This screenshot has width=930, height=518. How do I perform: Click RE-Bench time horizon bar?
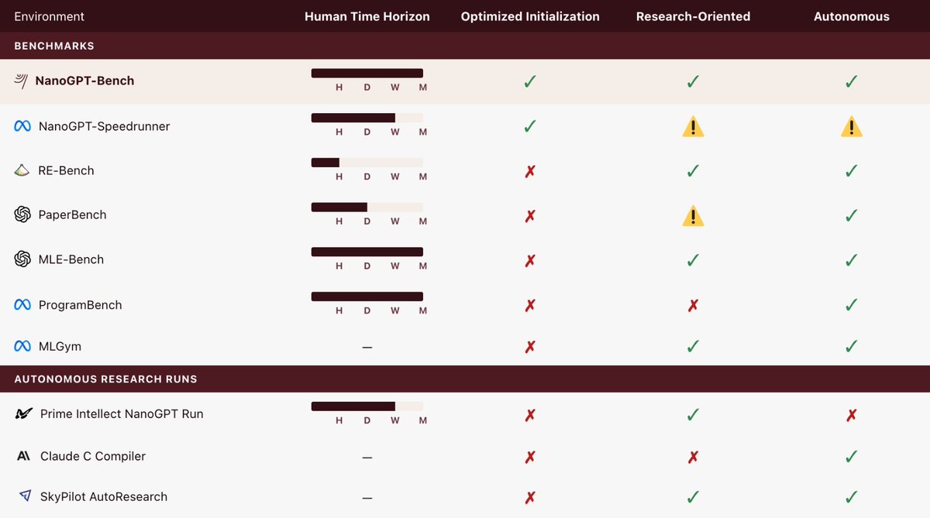367,163
